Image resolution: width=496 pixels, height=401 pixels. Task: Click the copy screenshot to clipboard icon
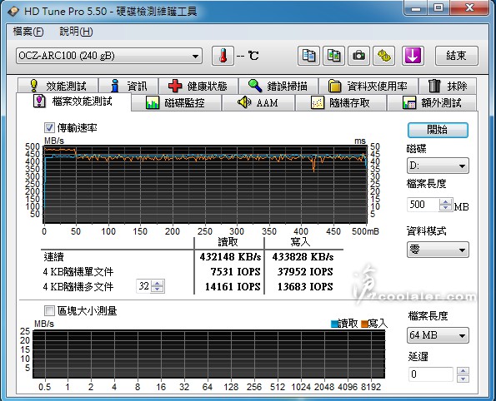pos(333,56)
